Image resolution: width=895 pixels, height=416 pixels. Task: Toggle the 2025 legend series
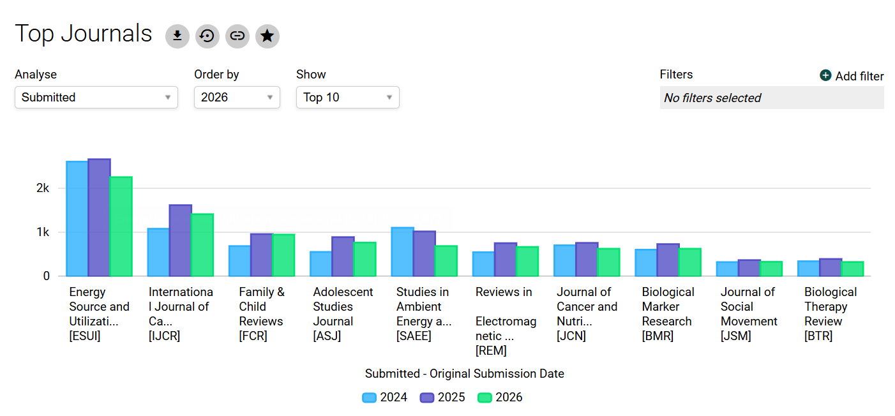(x=442, y=397)
